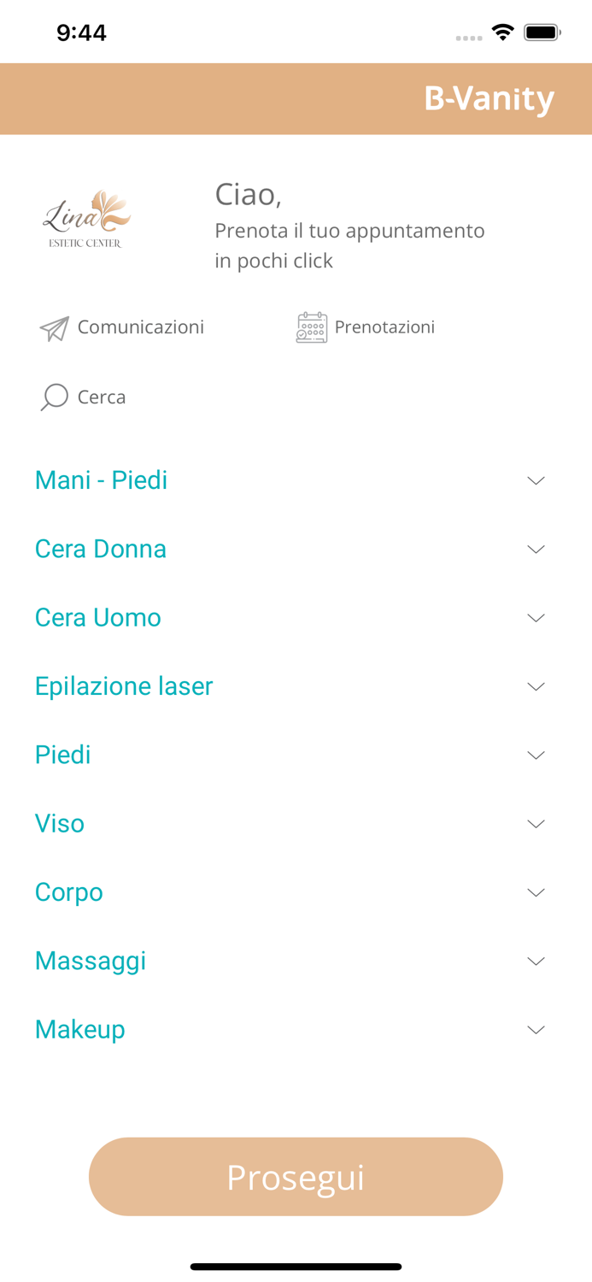Tap the B-Vanity header title
The image size is (592, 1282).
(x=489, y=98)
